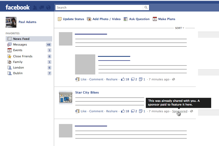The width and height of the screenshot is (219, 146).
Task: Open friend requests icon in header
Action: (35, 7)
